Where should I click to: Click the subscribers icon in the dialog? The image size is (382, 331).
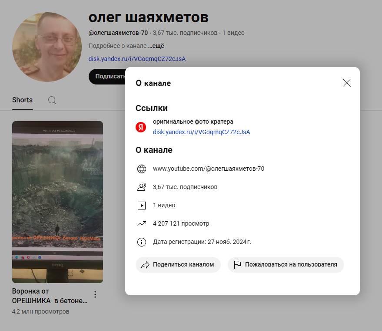pyautogui.click(x=142, y=187)
